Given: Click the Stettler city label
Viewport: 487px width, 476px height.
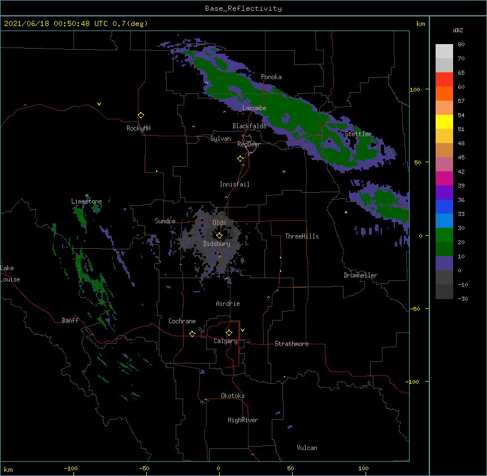Looking at the screenshot, I should (x=358, y=134).
